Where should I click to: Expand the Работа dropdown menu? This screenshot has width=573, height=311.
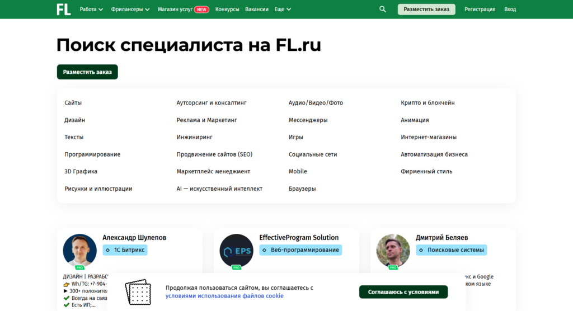point(91,9)
